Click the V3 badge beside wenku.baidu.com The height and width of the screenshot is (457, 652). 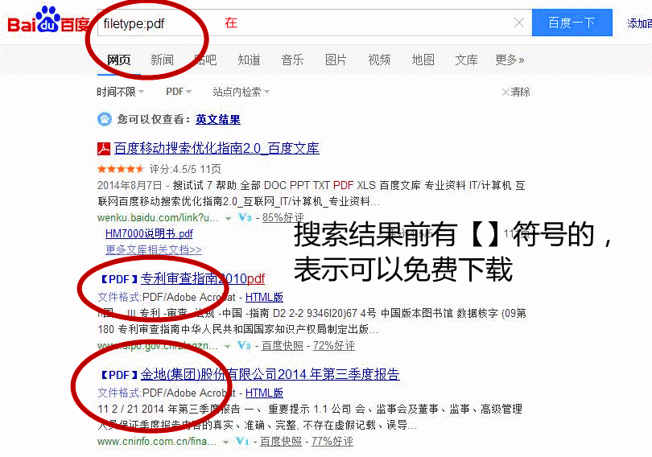(x=245, y=217)
